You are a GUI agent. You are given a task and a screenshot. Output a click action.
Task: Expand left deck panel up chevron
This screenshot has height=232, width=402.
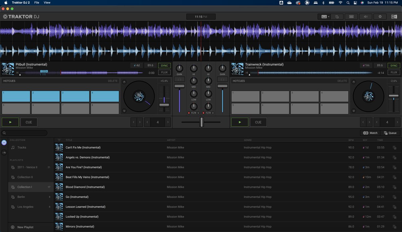click(x=124, y=82)
